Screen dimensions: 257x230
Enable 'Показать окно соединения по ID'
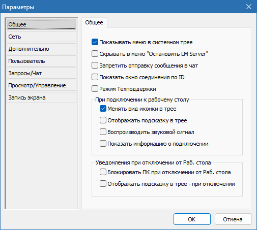pyautogui.click(x=95, y=77)
